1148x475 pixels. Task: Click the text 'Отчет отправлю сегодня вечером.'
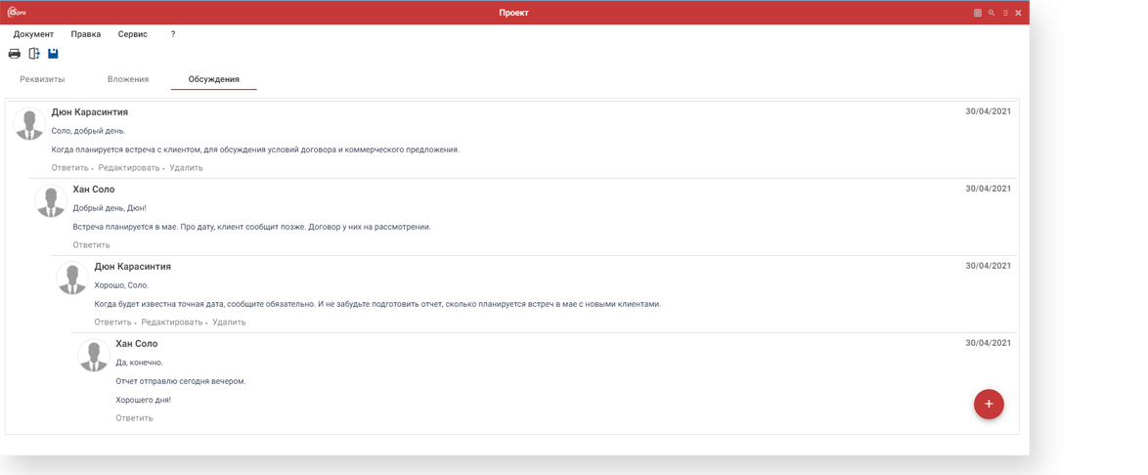(x=181, y=381)
